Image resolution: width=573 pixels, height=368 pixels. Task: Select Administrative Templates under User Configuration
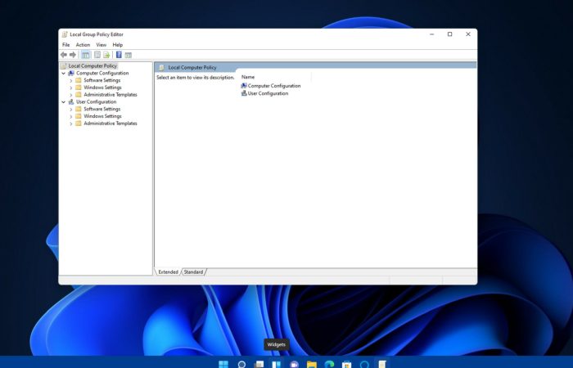(x=111, y=123)
